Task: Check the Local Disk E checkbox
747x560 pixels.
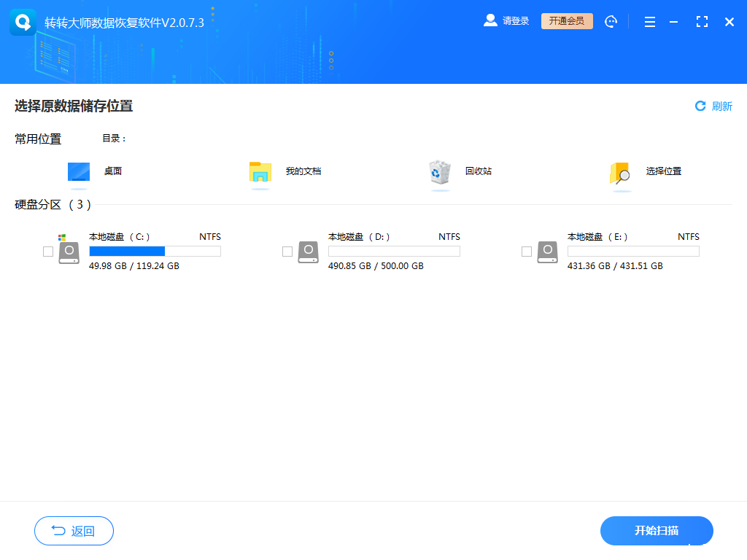Action: point(527,251)
